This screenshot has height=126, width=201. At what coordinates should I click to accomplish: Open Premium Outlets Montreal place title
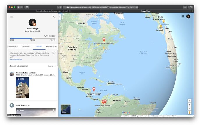pos(26,73)
